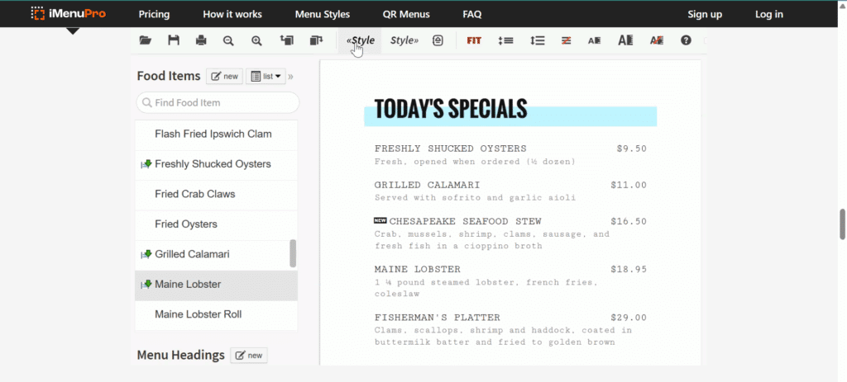Open the Pricing page
Viewport: 847px width, 382px height.
[x=154, y=15]
